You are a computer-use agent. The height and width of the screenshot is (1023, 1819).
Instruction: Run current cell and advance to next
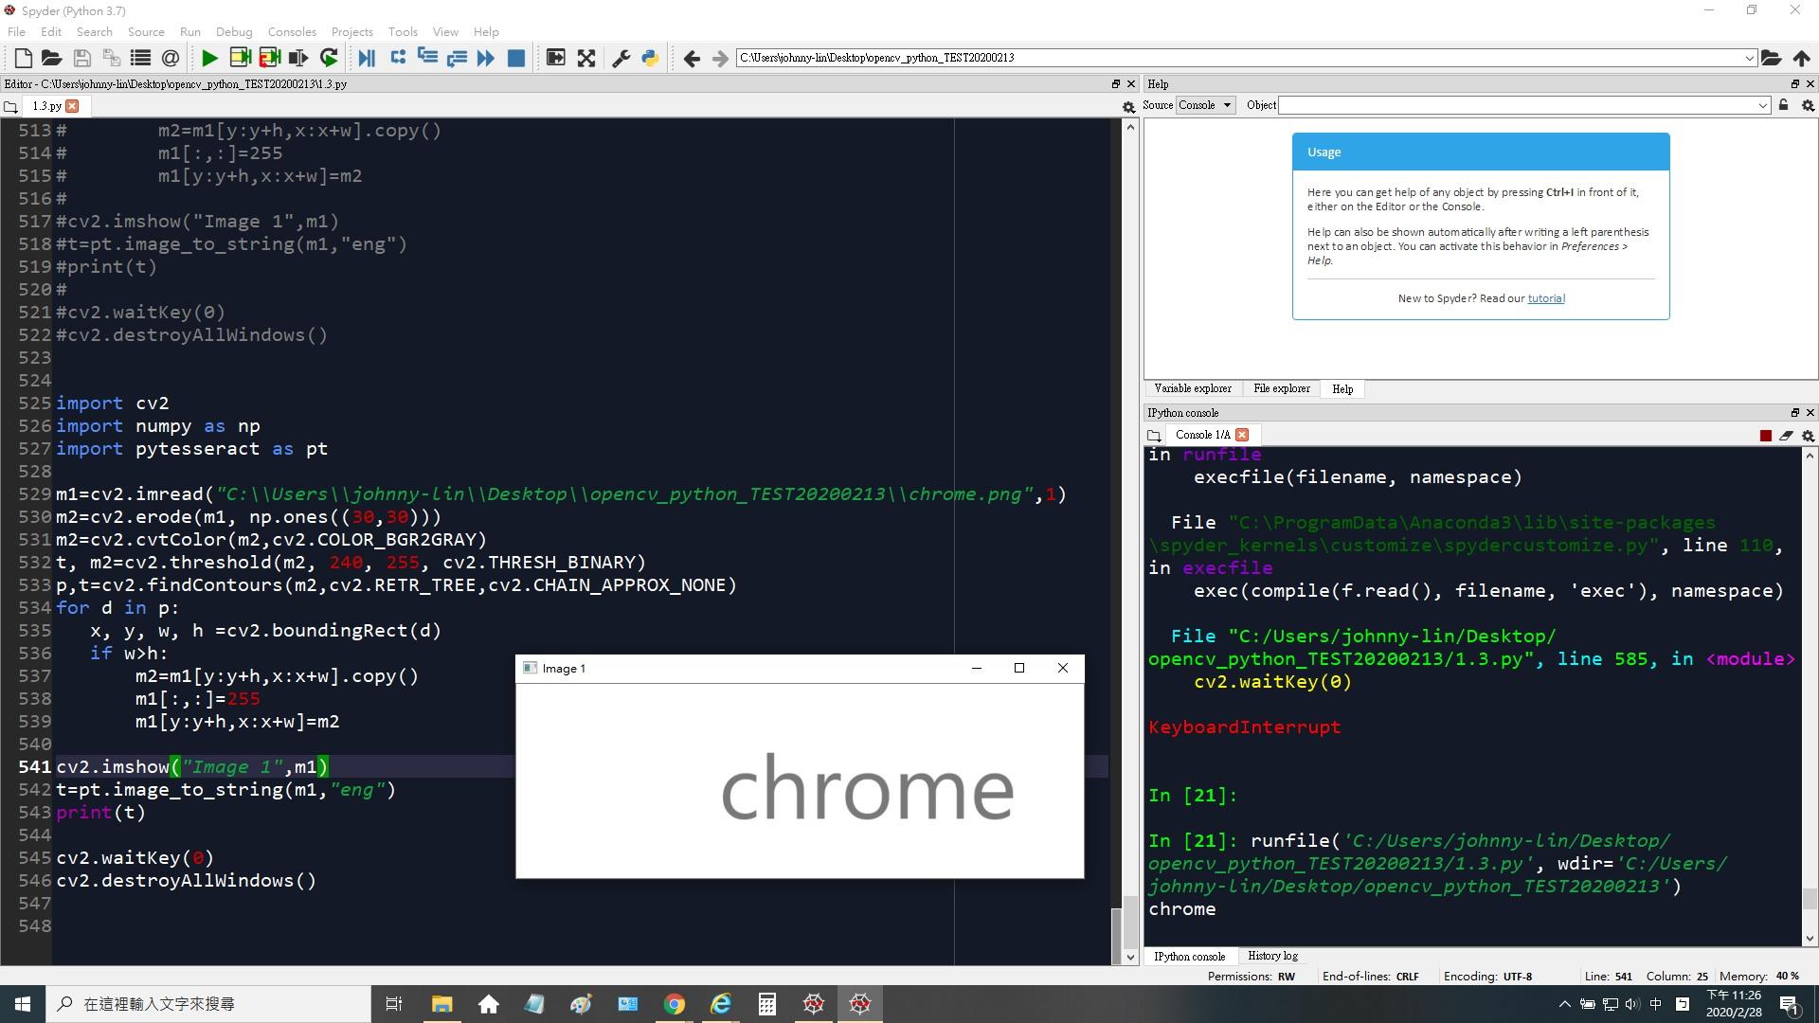click(269, 58)
